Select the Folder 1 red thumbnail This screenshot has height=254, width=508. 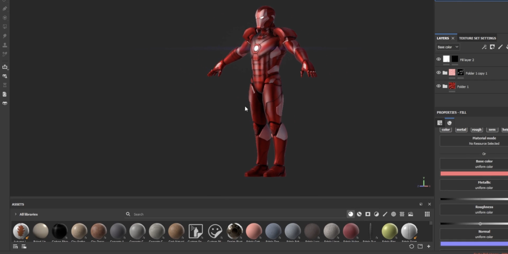point(452,86)
